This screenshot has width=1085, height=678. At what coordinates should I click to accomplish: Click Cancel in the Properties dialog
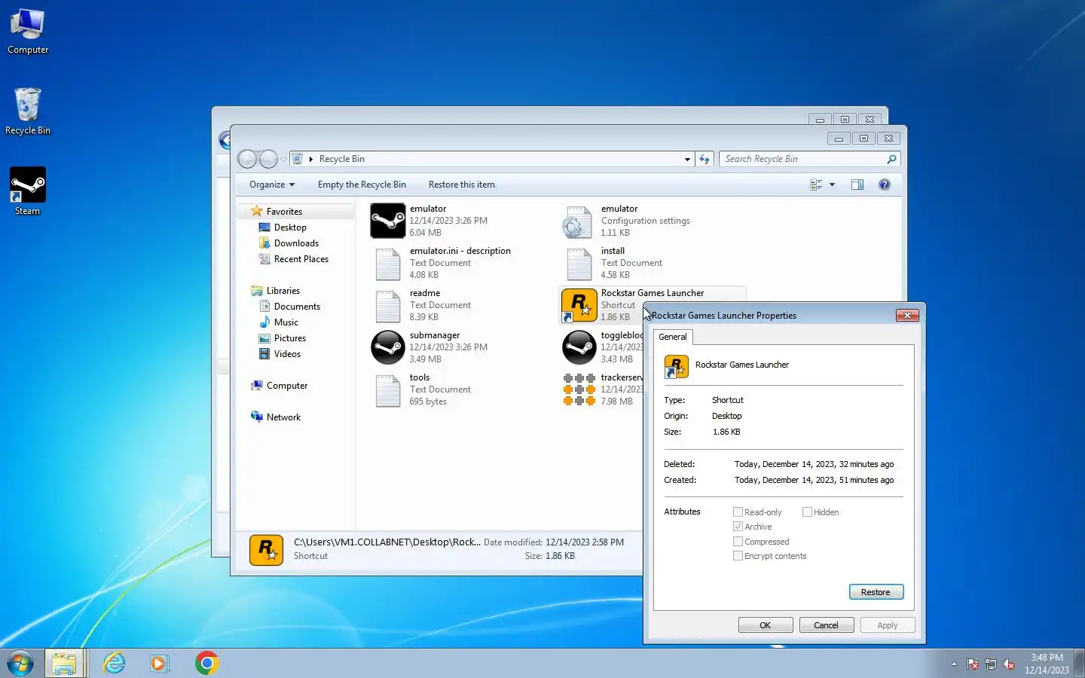click(826, 625)
